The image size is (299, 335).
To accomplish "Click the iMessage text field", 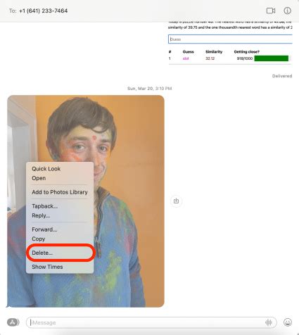I will click(146, 322).
